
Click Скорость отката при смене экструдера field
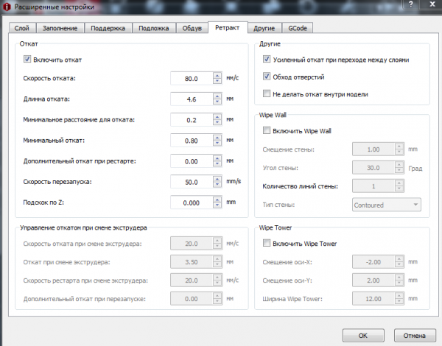pos(192,244)
